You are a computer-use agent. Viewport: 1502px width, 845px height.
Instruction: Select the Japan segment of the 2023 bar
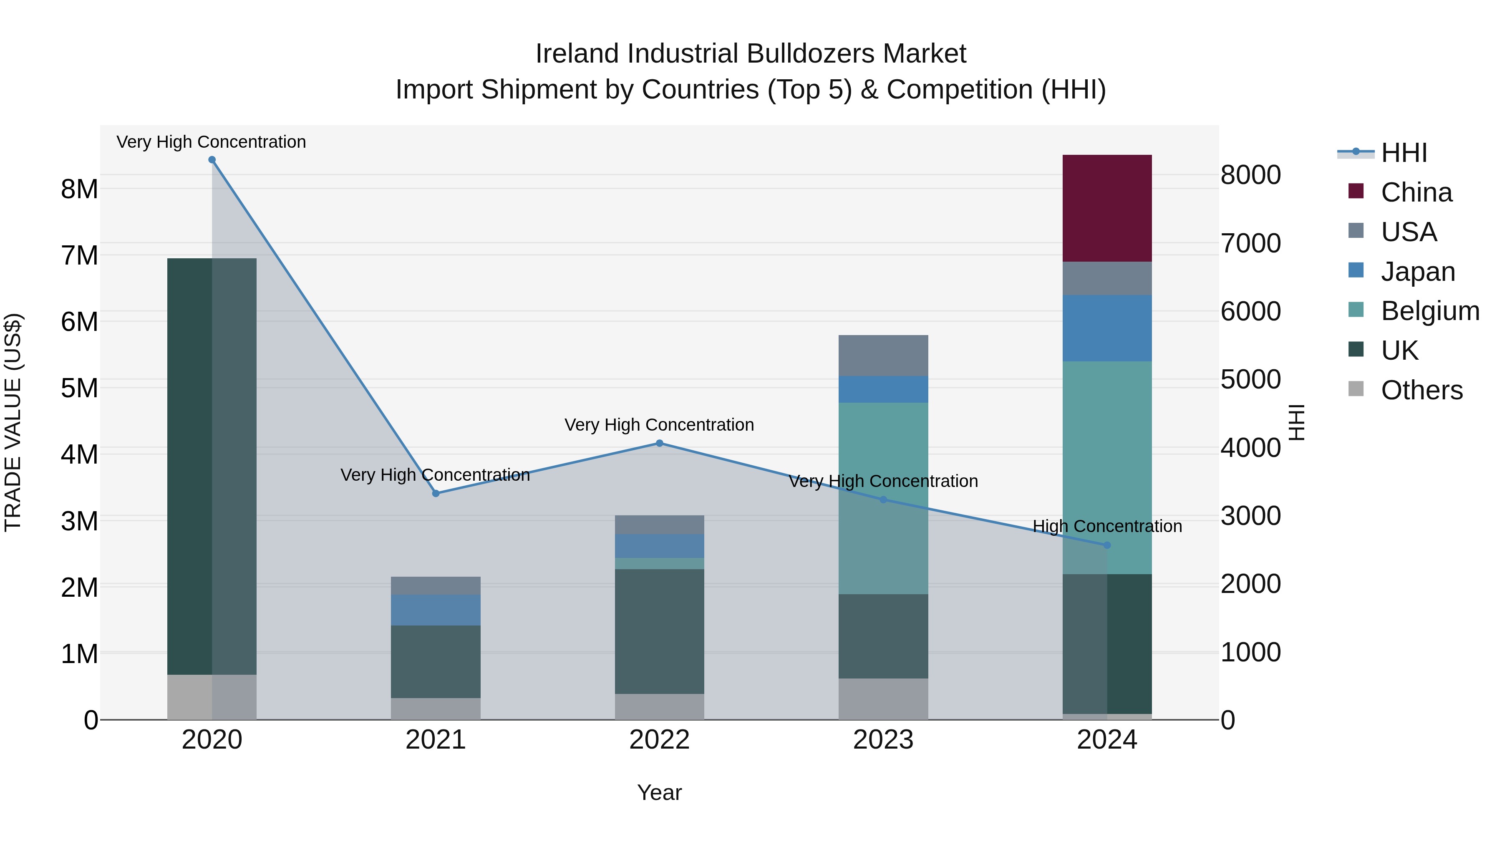coord(883,390)
